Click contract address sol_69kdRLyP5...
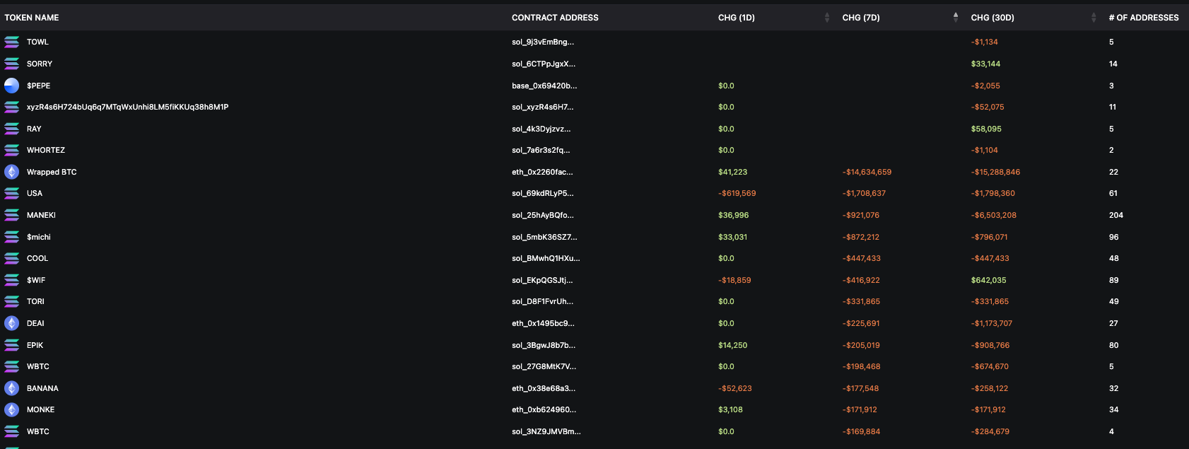Image resolution: width=1189 pixels, height=449 pixels. (543, 193)
